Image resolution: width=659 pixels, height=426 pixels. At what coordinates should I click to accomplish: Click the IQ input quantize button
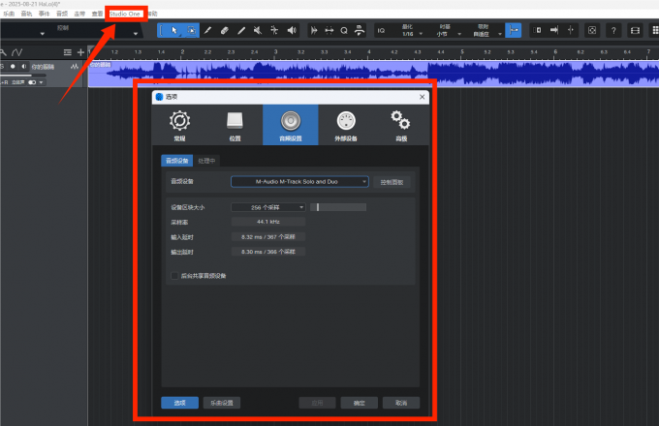[x=381, y=30]
